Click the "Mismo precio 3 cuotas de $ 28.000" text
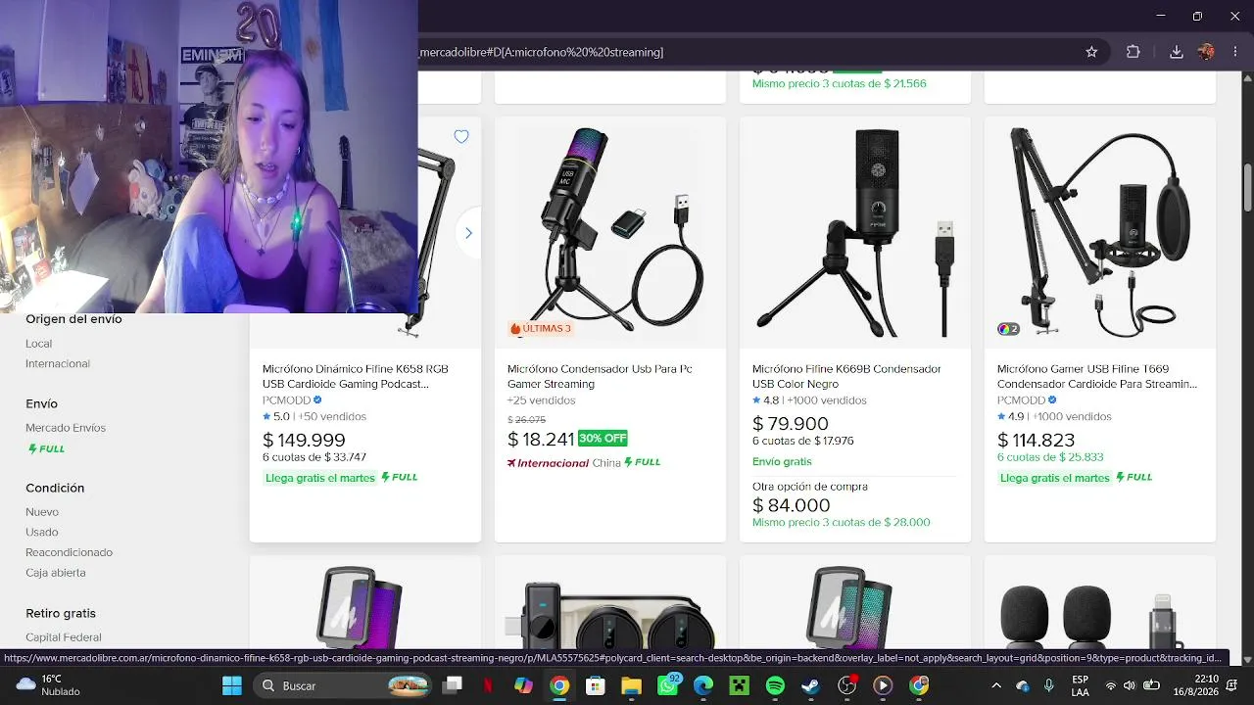Image resolution: width=1254 pixels, height=705 pixels. 842,523
